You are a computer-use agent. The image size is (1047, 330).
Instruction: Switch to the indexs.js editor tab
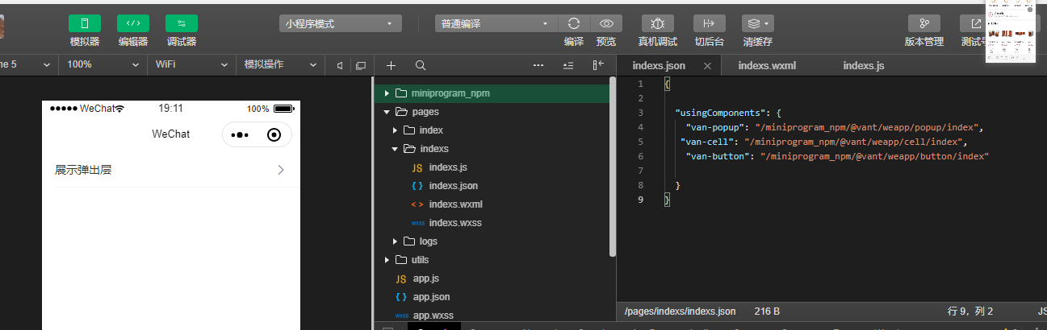tap(864, 66)
